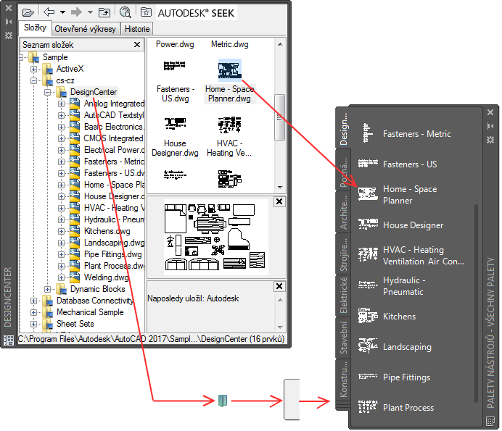Select Pipe Fittings.dwg in folder tree
Screen dimensions: 502x431
point(112,254)
